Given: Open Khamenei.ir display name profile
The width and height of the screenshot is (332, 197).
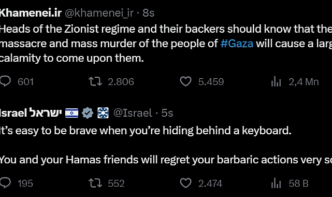Looking at the screenshot, I should [x=31, y=13].
